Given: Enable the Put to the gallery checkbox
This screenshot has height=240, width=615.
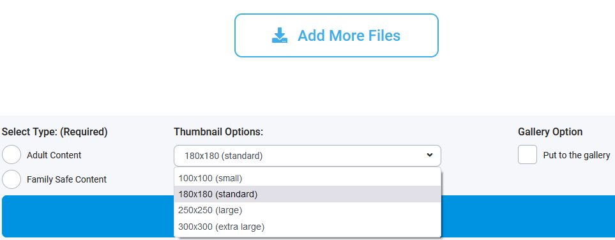Looking at the screenshot, I should click(x=527, y=154).
